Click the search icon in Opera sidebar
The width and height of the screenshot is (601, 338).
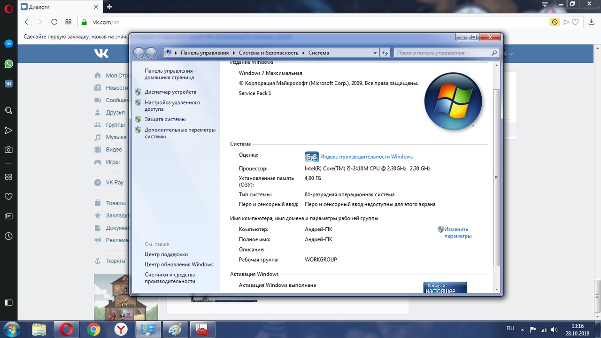[8, 110]
